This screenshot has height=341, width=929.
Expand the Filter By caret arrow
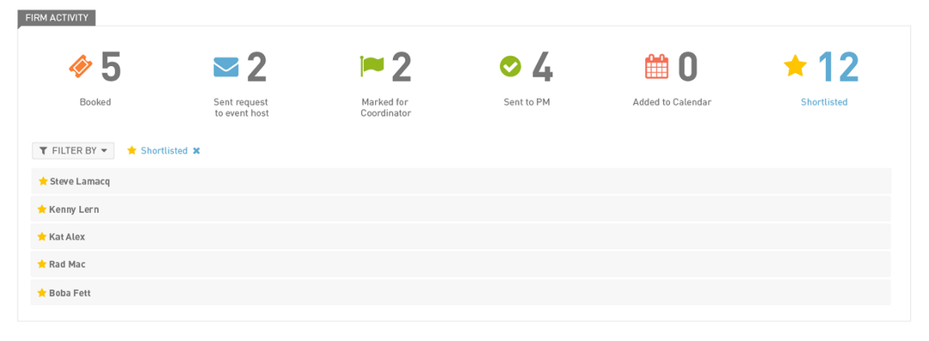click(104, 151)
